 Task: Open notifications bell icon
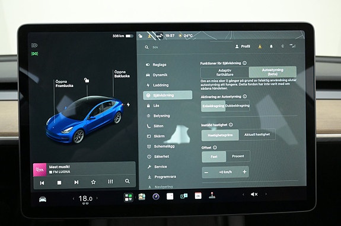point(271,46)
